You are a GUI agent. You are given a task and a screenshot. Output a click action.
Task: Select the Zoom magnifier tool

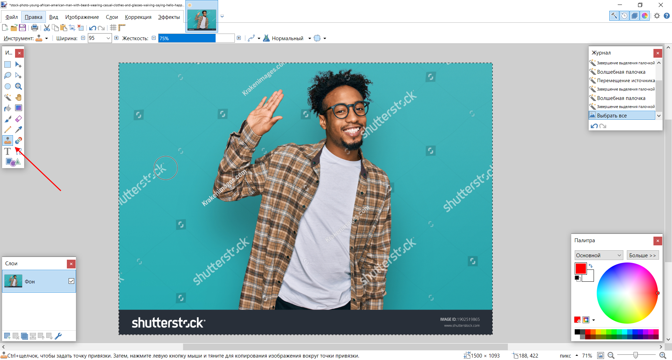click(x=19, y=86)
